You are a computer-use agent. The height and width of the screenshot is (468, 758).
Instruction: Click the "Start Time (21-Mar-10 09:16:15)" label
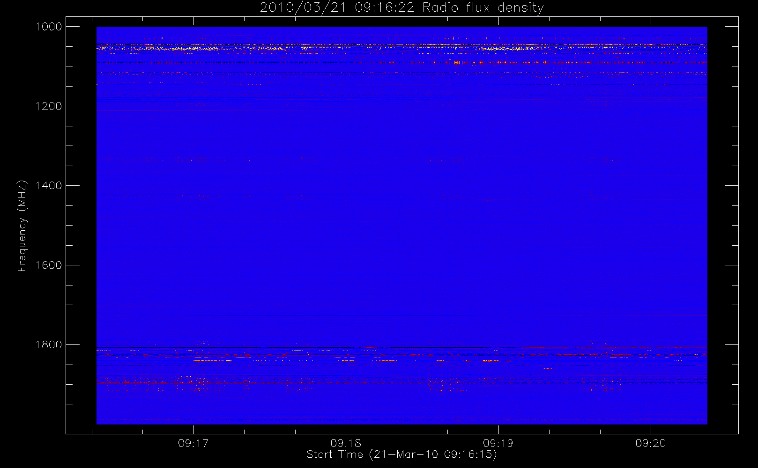coord(402,454)
